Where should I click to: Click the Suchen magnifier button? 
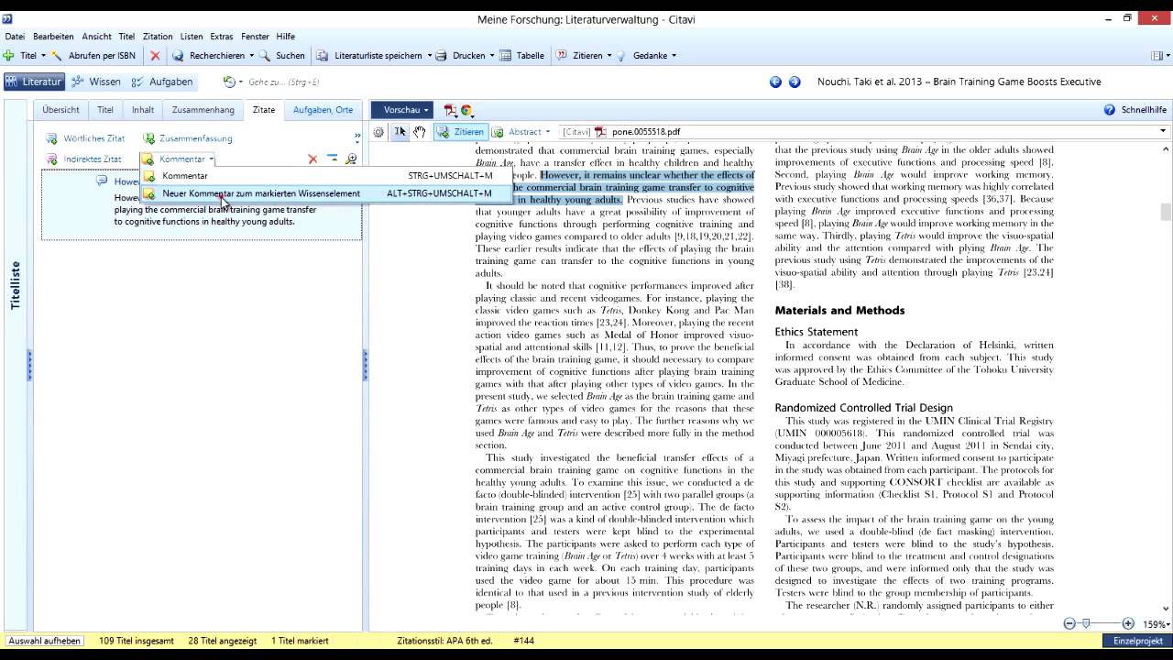282,56
